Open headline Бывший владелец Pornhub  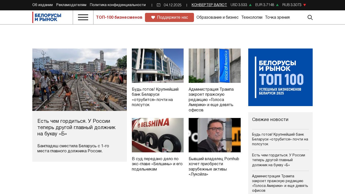(x=214, y=166)
